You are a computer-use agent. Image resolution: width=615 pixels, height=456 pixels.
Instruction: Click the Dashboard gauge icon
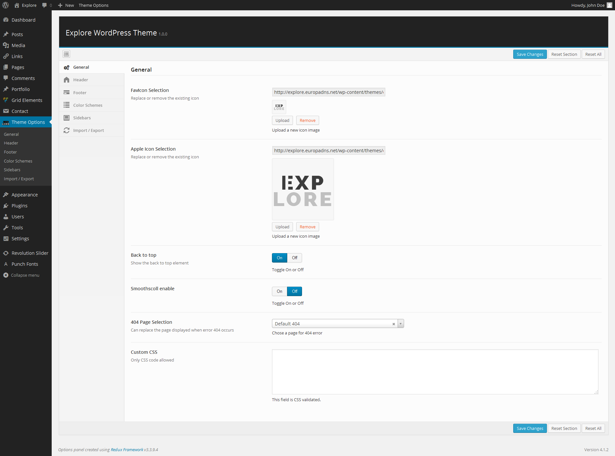6,20
